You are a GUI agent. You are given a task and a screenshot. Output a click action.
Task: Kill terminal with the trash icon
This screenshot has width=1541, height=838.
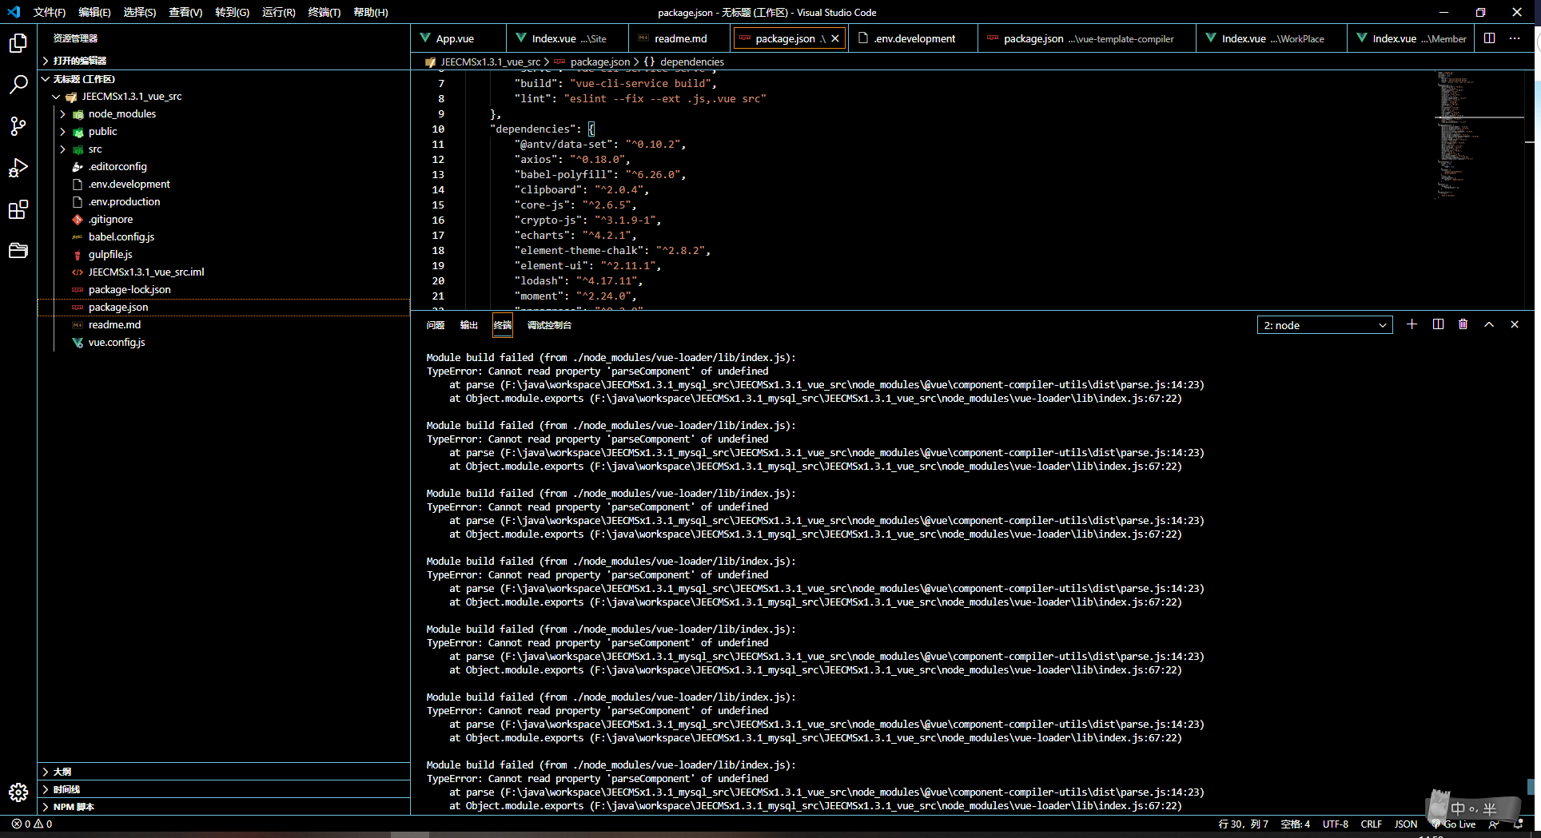pos(1463,324)
